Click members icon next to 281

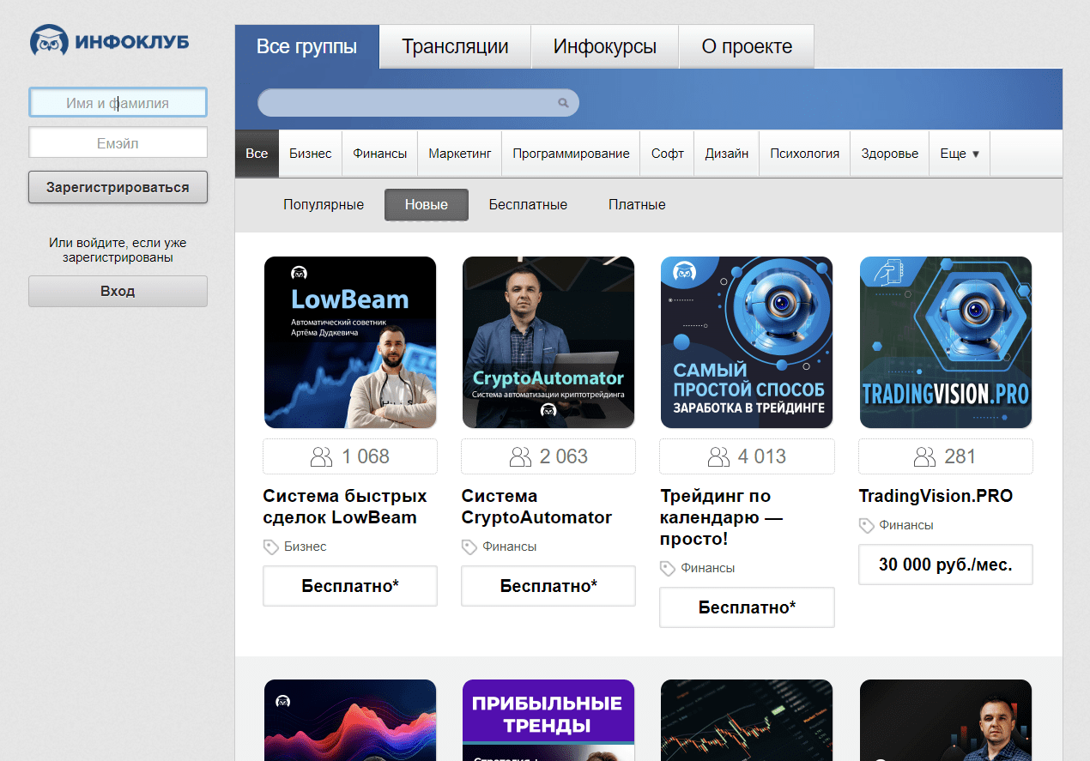click(x=924, y=456)
